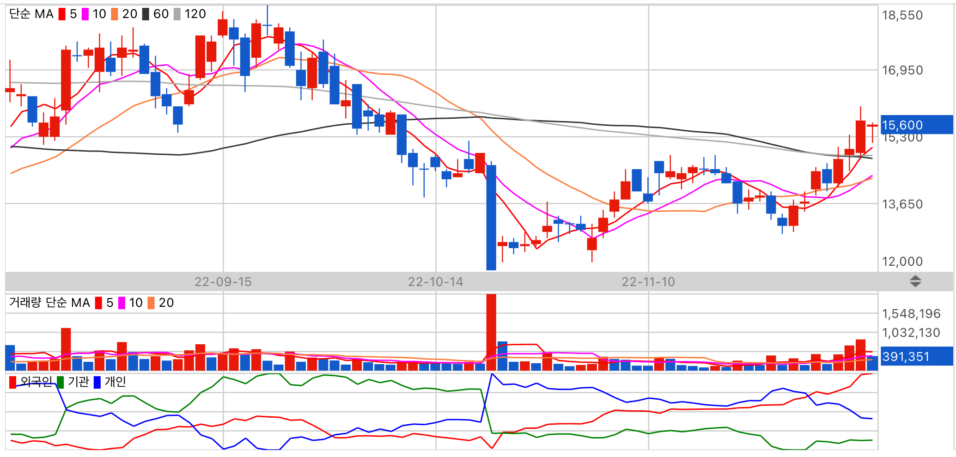Click the tallest red volume bar

pyautogui.click(x=491, y=332)
